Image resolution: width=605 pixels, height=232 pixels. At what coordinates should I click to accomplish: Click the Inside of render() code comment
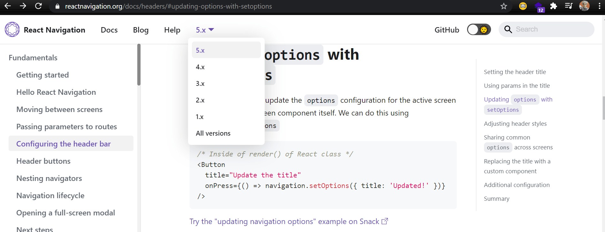[275, 154]
